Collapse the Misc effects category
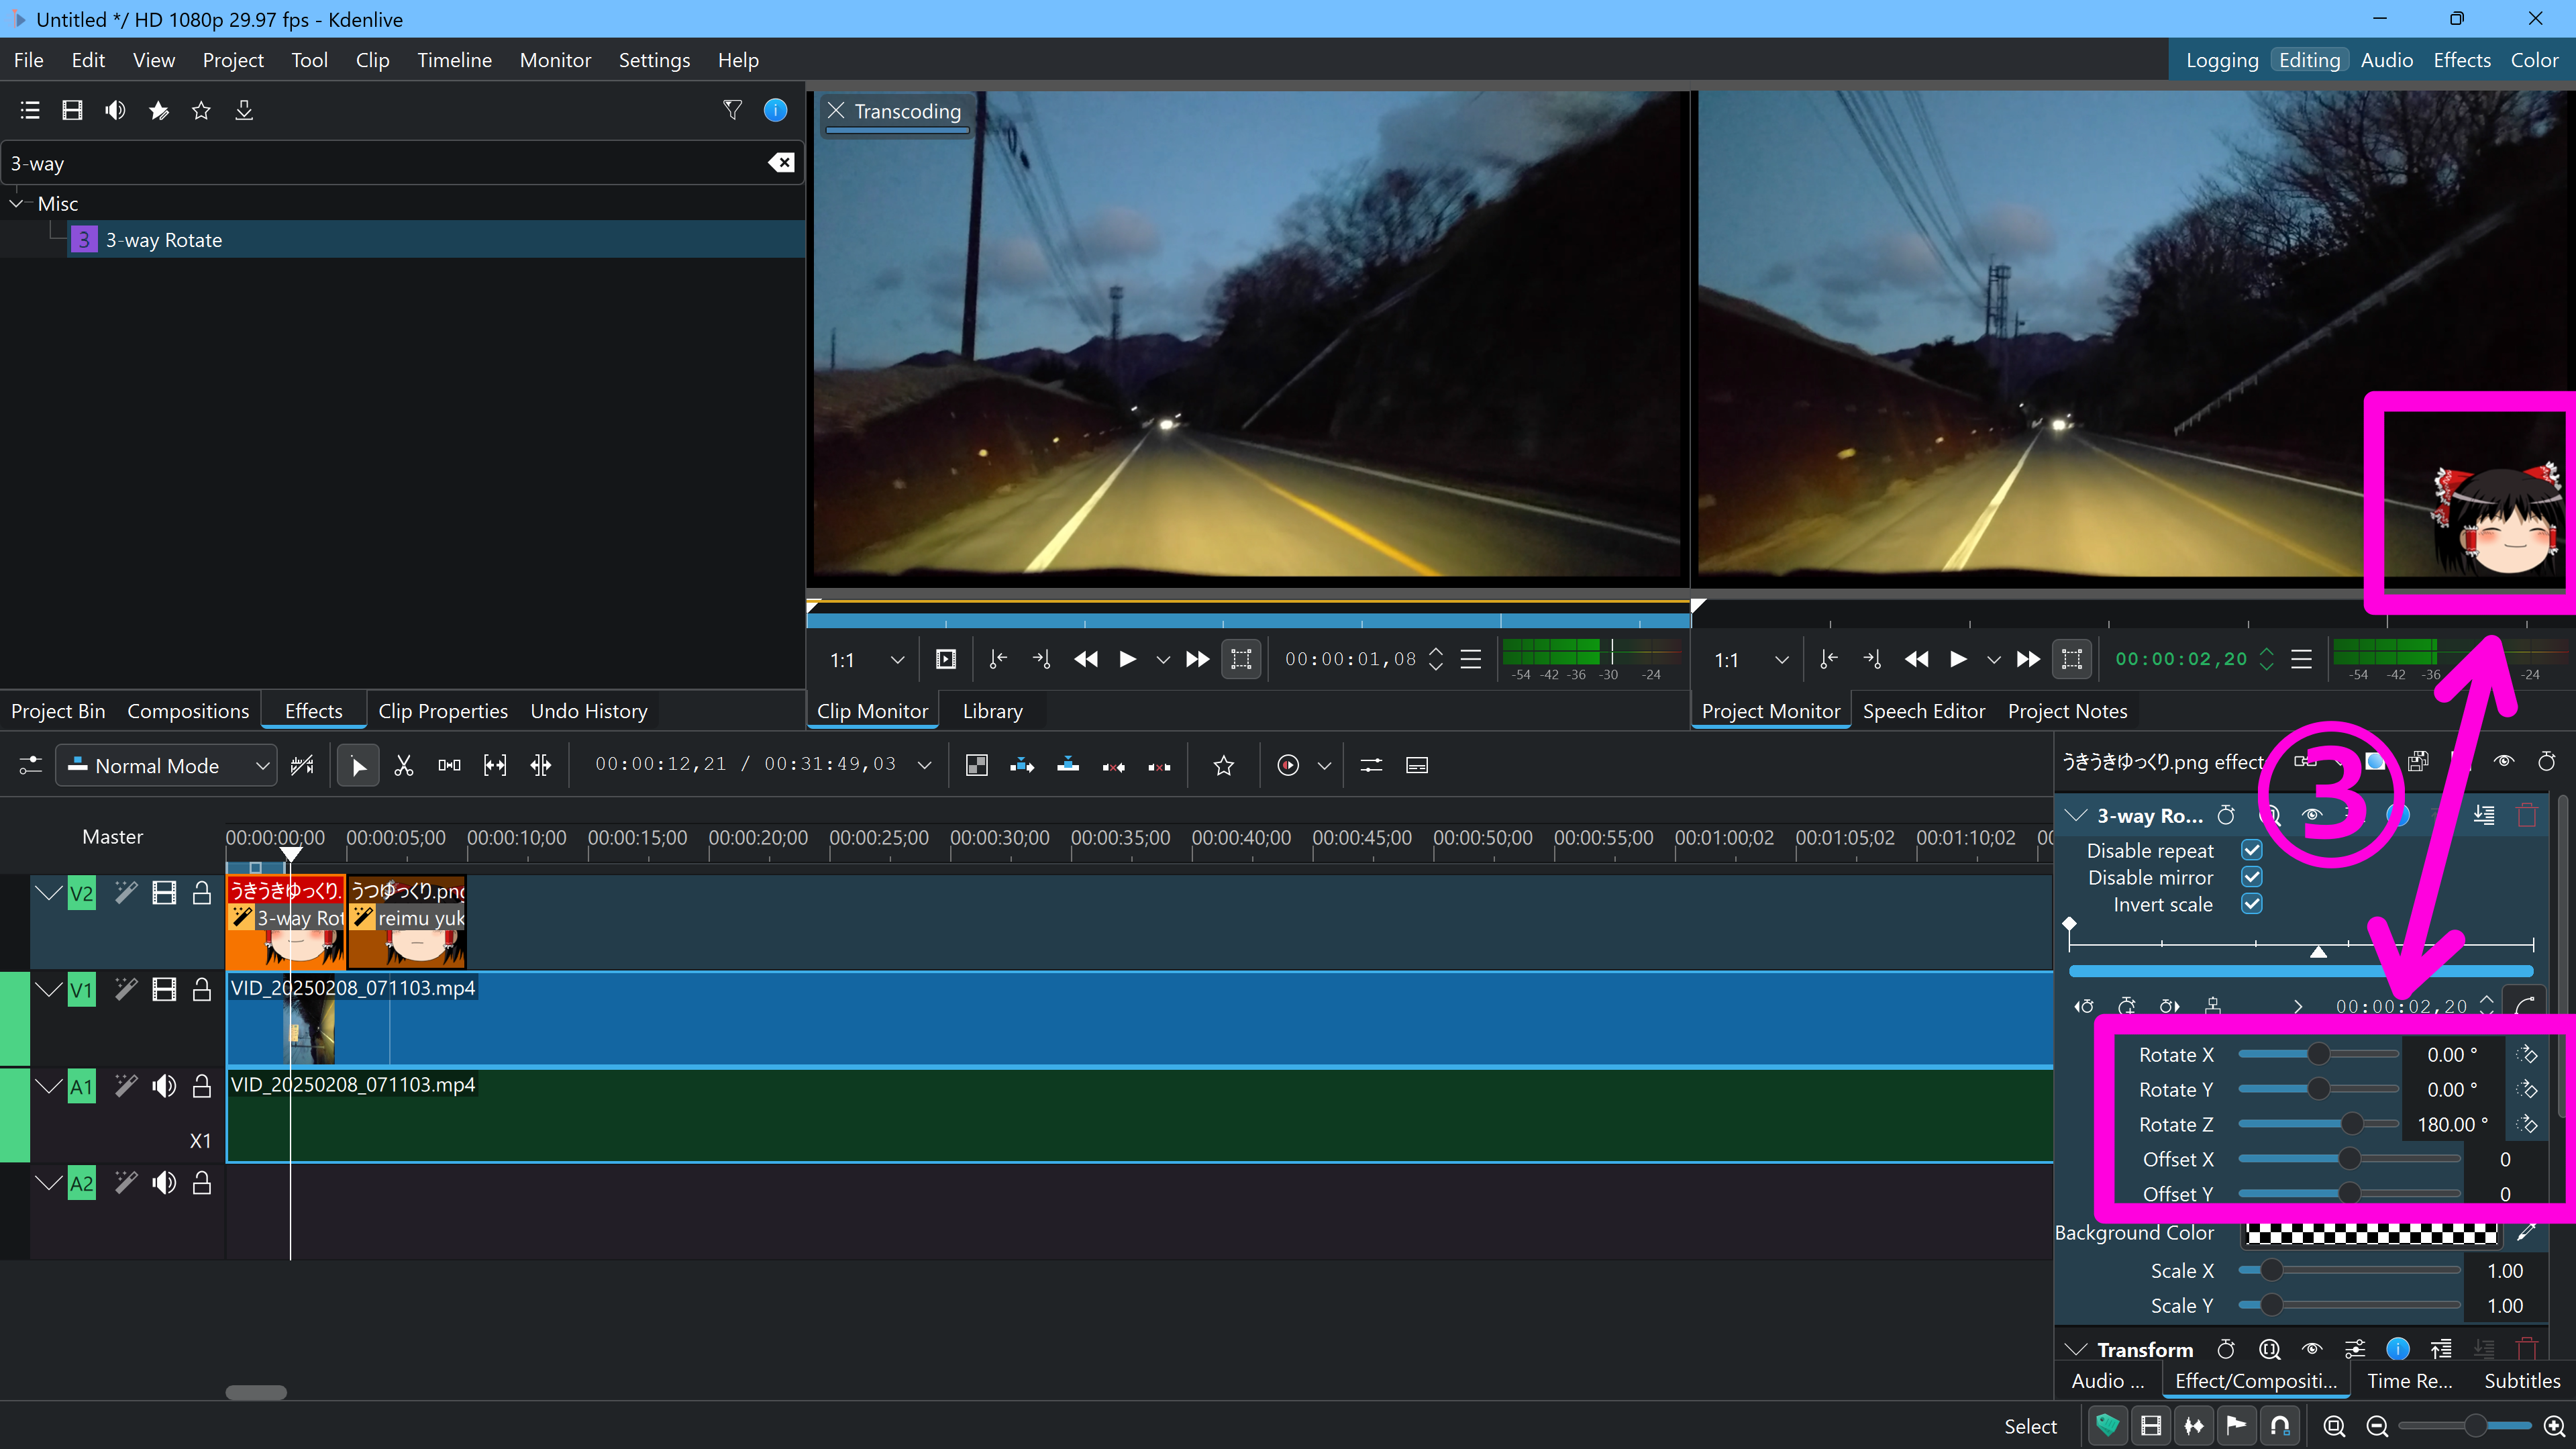This screenshot has height=1449, width=2576. 16,203
